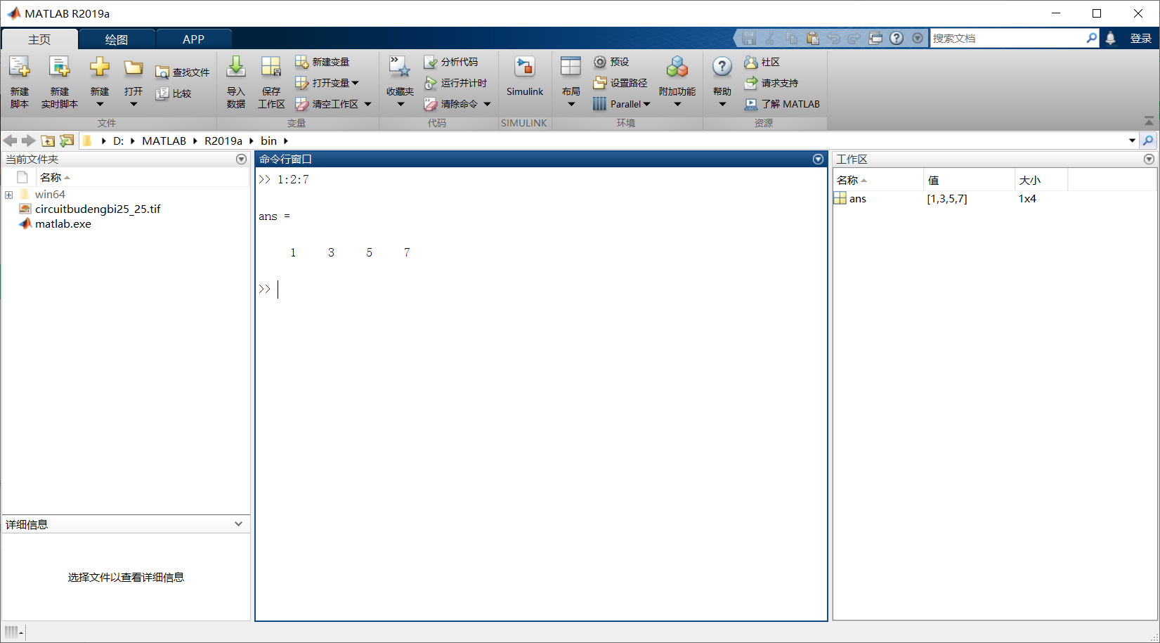Open the Parallel dropdown menu

tap(622, 104)
